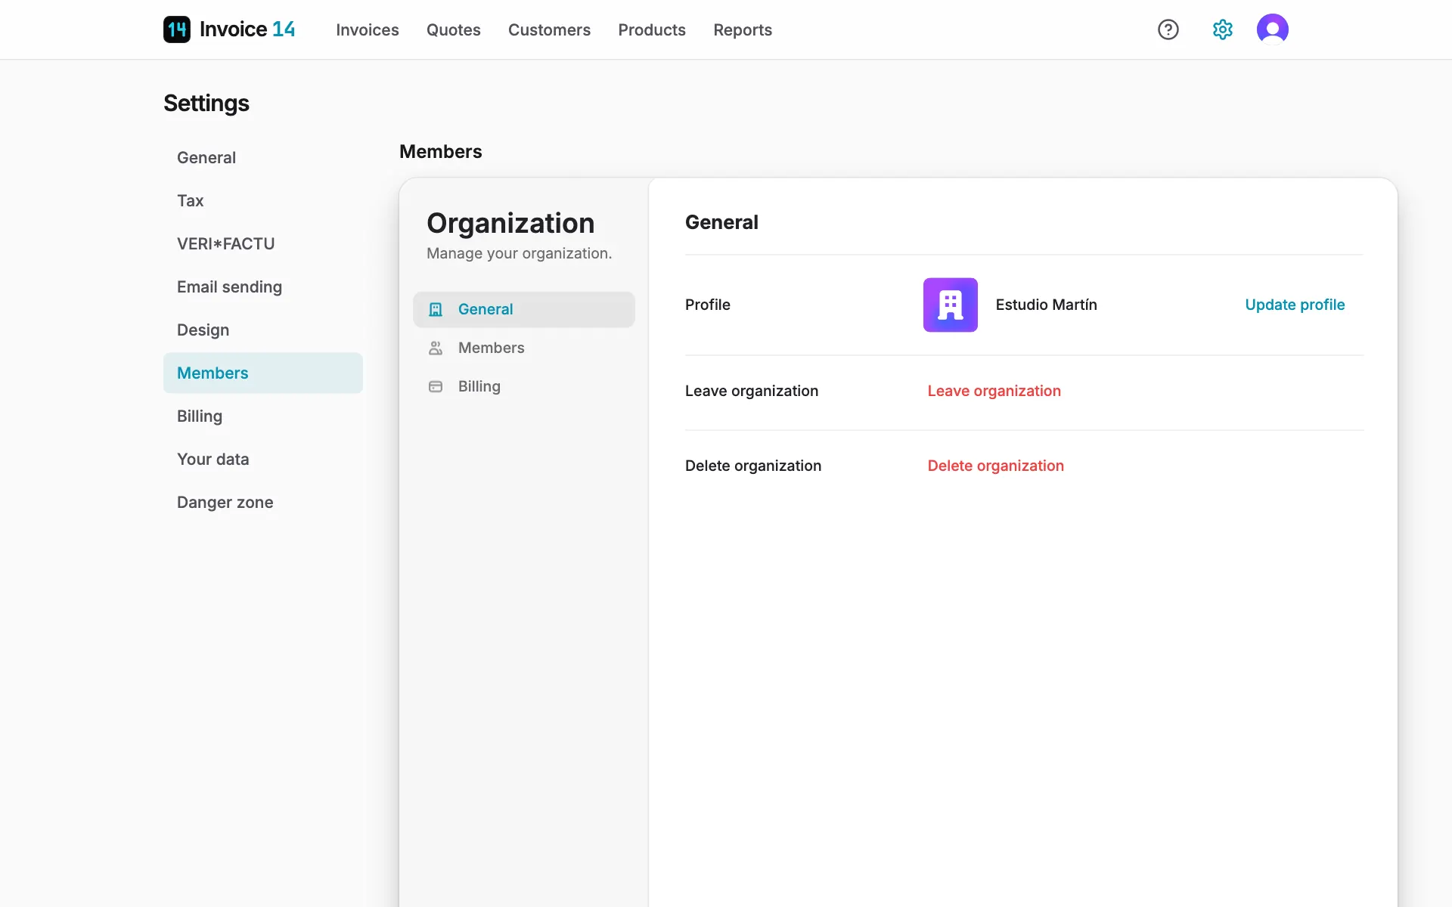Open Design settings
The height and width of the screenshot is (907, 1452).
263,330
